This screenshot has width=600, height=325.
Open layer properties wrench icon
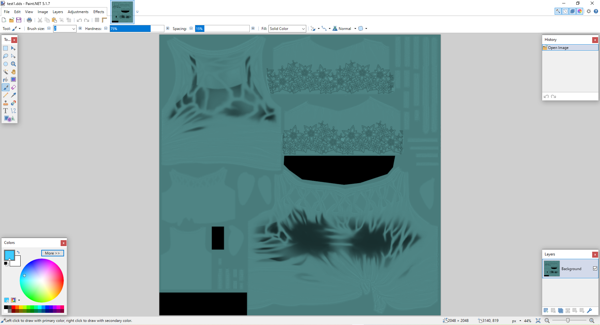[x=589, y=311]
